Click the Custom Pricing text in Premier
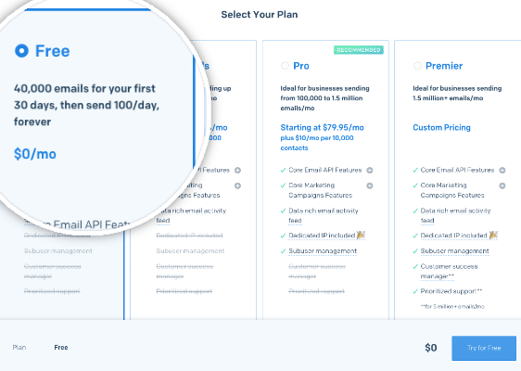This screenshot has width=521, height=371. tap(441, 127)
